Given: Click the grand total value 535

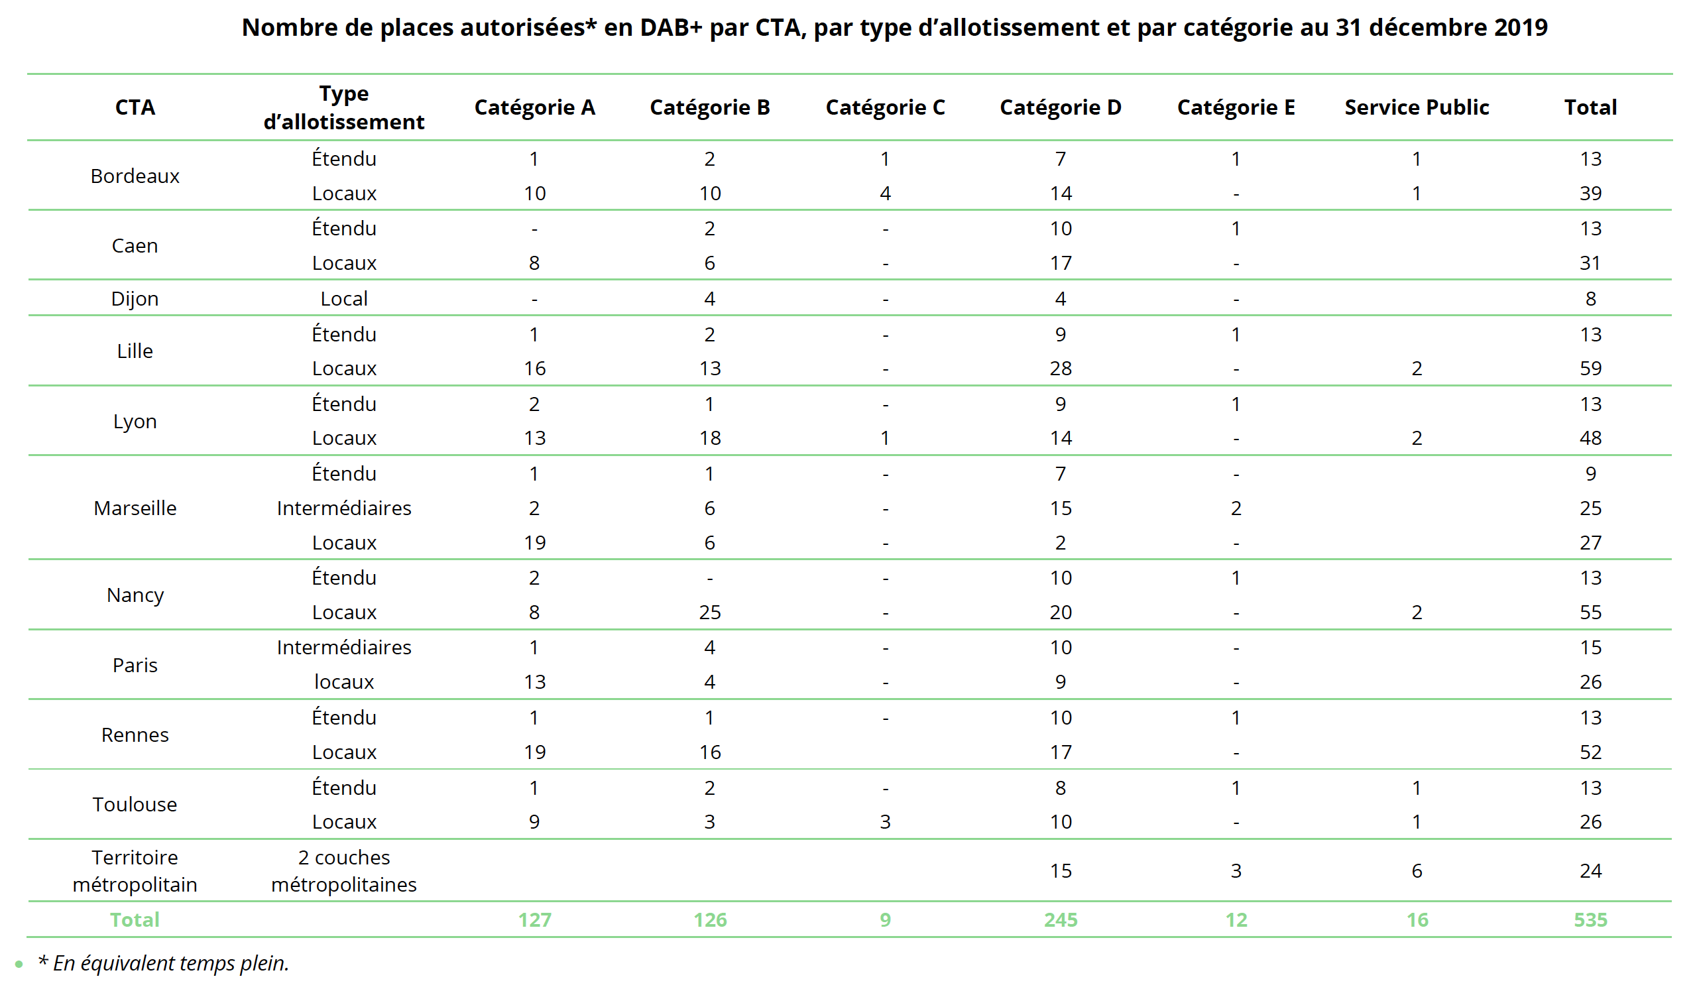Looking at the screenshot, I should 1590,919.
